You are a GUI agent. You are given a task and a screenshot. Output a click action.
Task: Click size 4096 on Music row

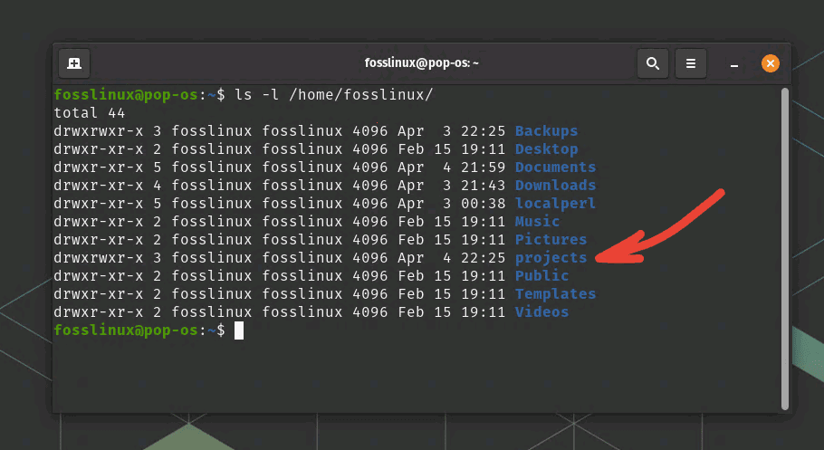tap(370, 221)
